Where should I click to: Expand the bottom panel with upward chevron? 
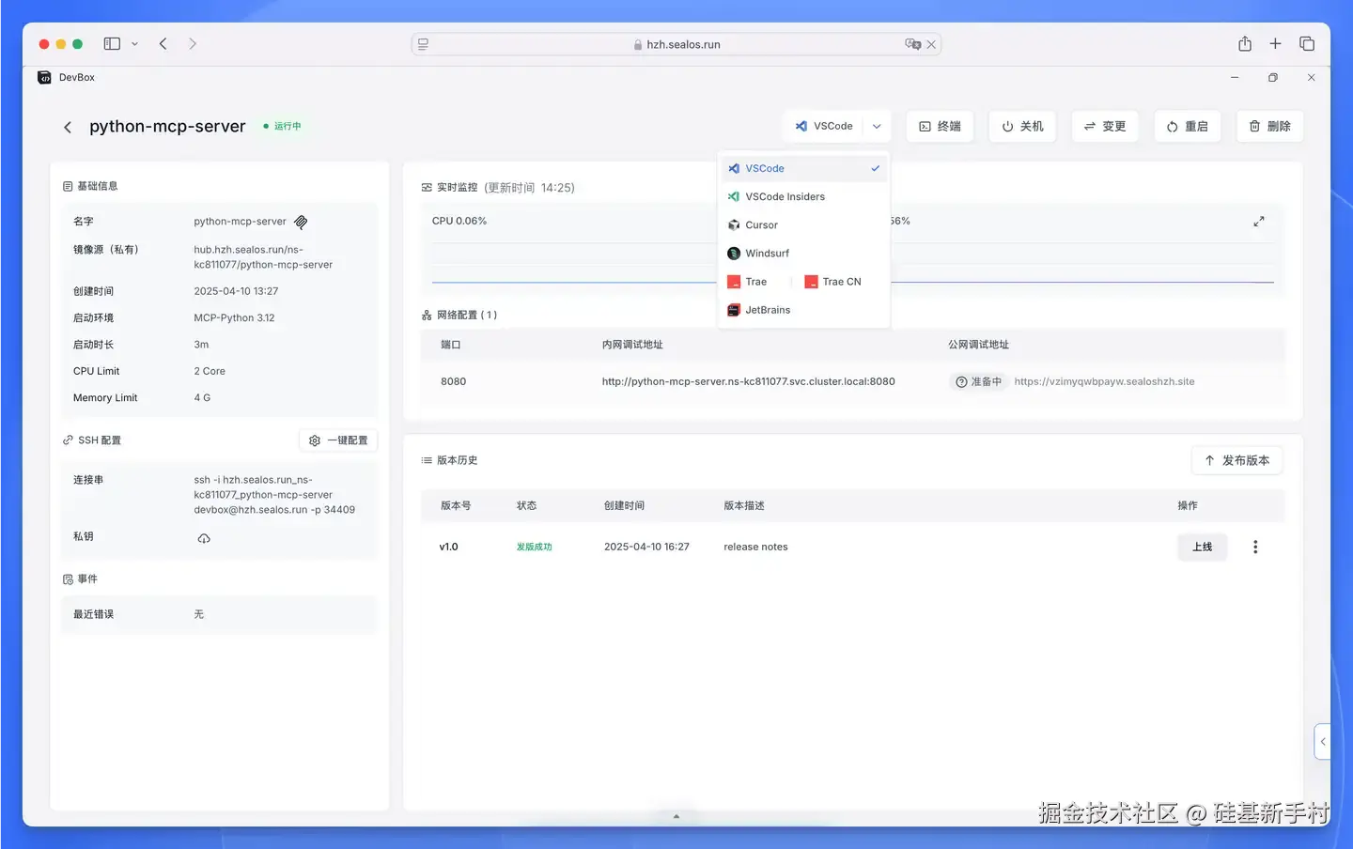tap(676, 816)
